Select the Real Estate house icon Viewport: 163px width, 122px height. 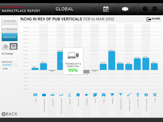[x=78, y=95]
